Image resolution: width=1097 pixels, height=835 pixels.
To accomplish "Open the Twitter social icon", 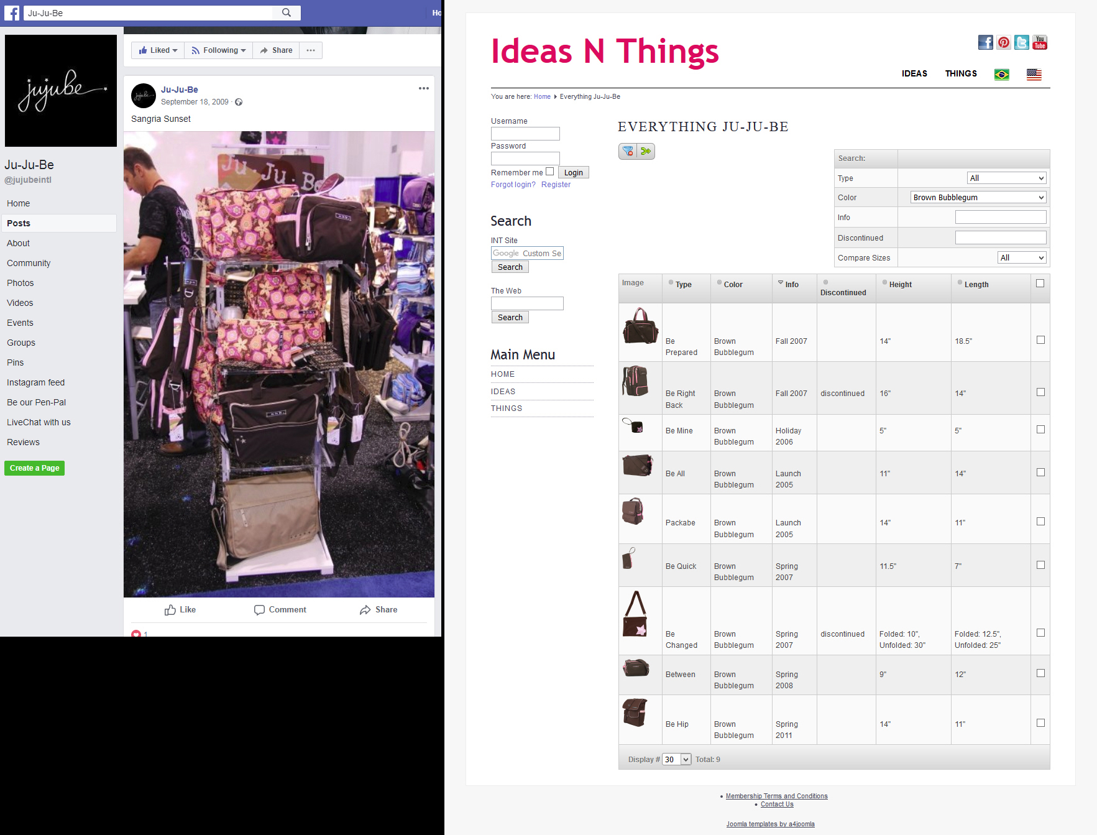I will (x=1021, y=42).
